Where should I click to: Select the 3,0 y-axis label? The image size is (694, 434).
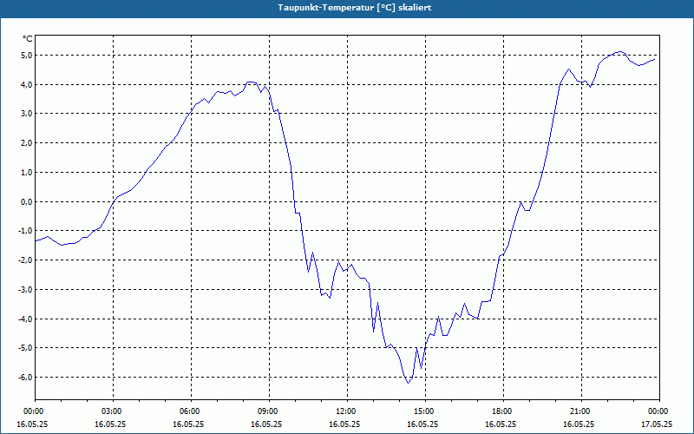tap(26, 114)
